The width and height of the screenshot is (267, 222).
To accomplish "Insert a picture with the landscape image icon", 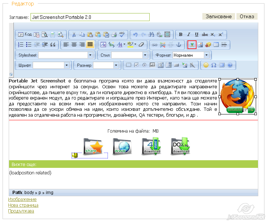I will pos(200,45).
